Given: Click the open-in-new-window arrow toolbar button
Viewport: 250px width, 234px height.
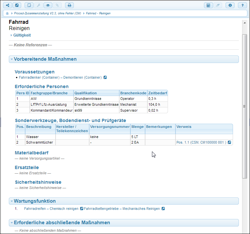Looking at the screenshot, I should pos(17,5).
